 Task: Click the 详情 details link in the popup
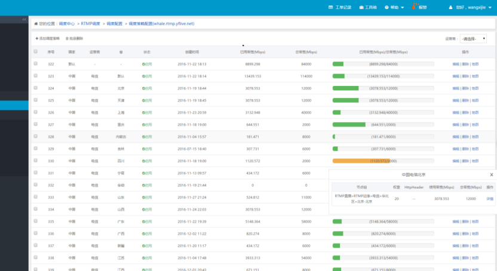[490, 199]
